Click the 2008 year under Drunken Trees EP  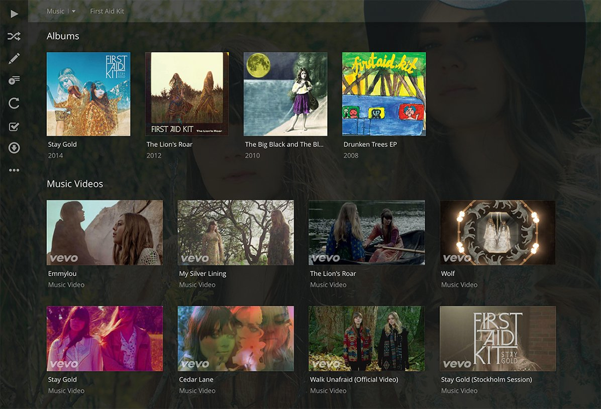(351, 156)
